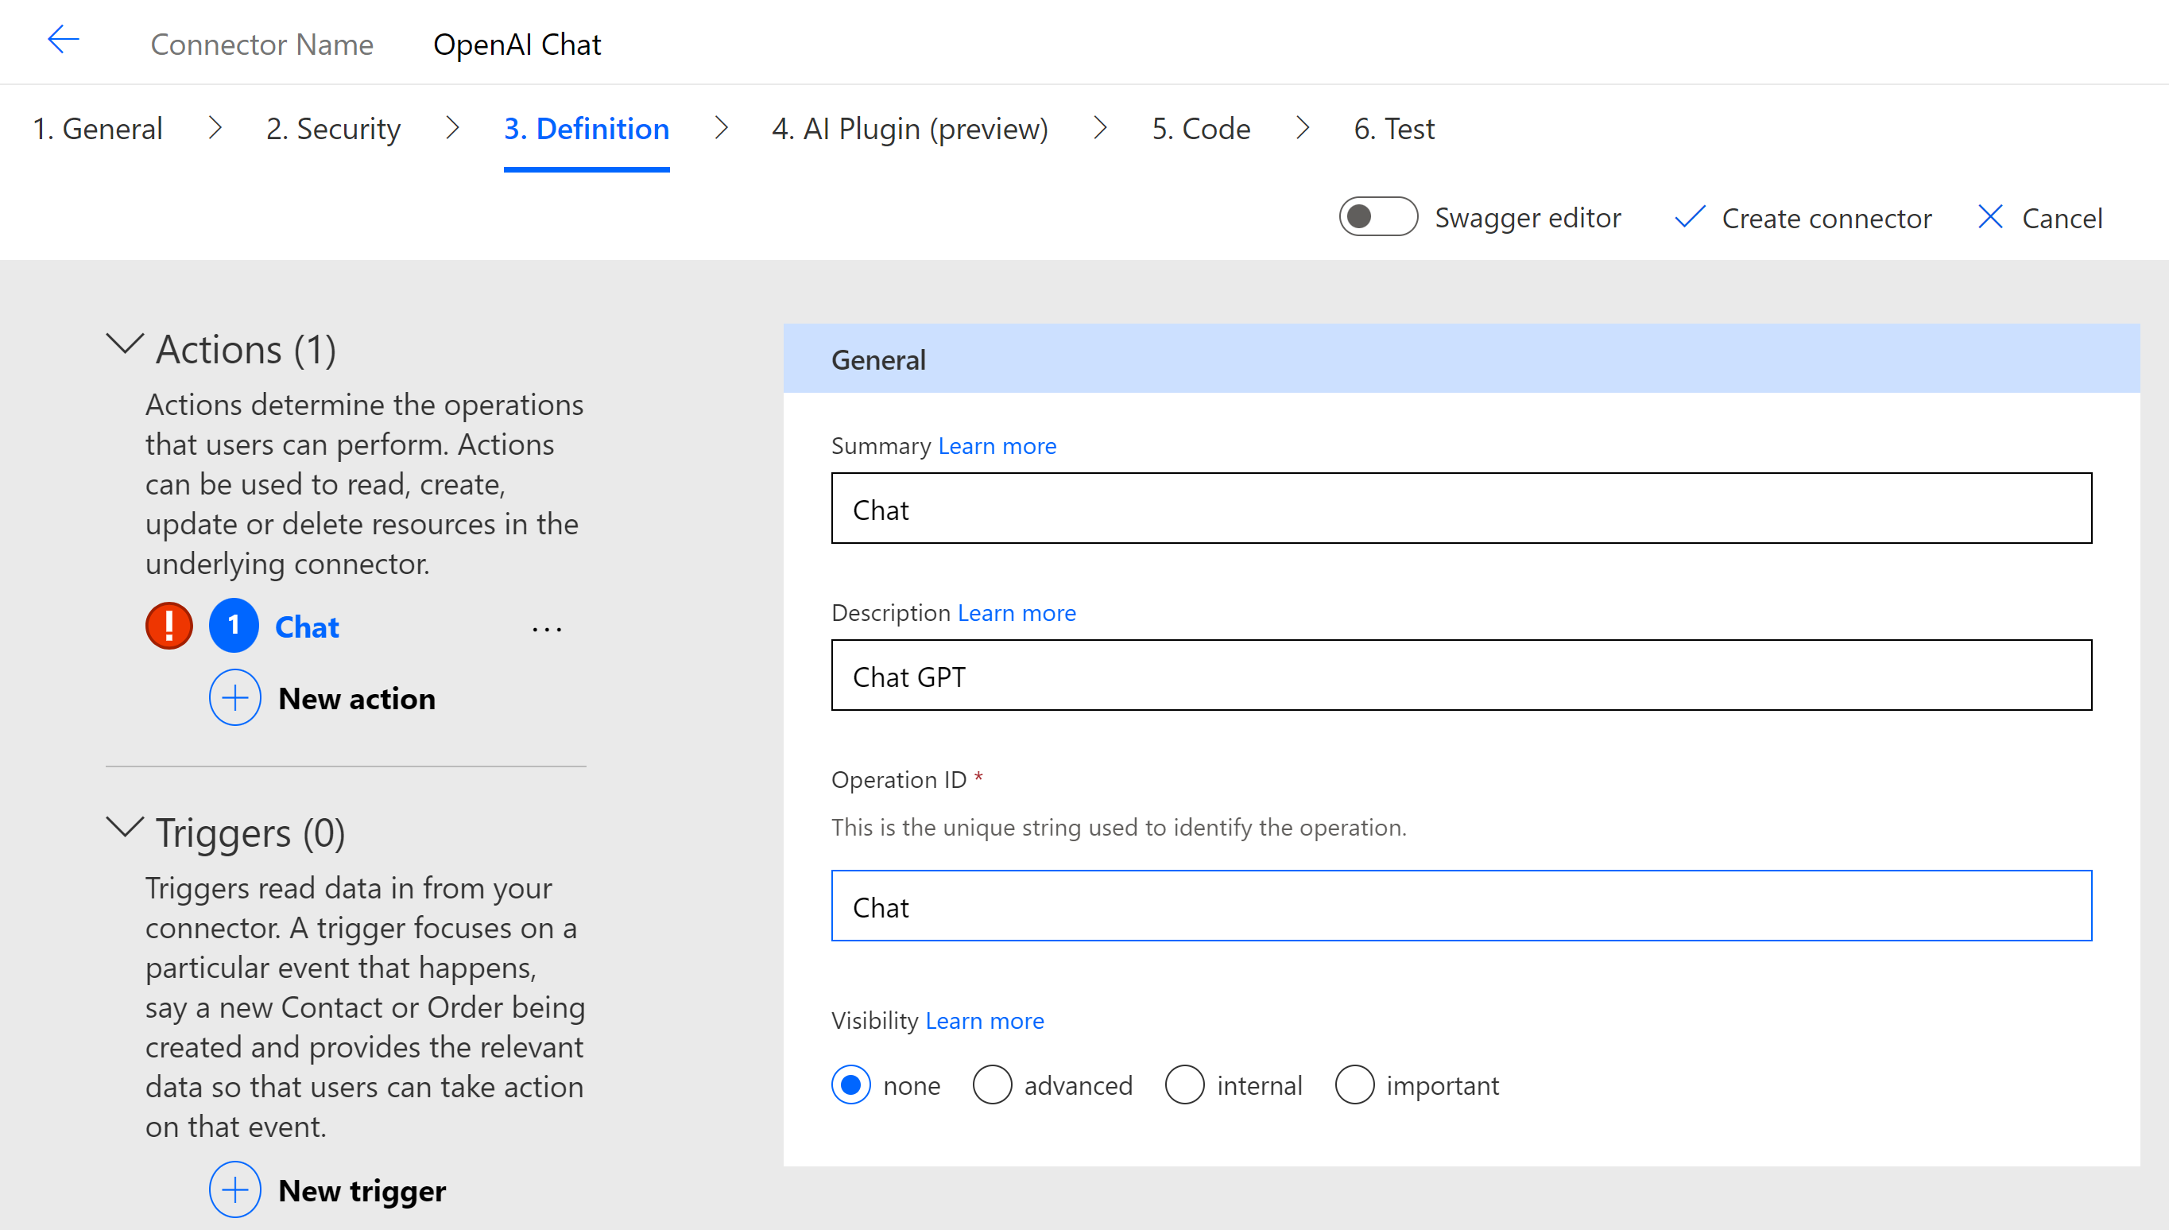Image resolution: width=2169 pixels, height=1230 pixels.
Task: Click the New trigger plus icon
Action: [x=234, y=1189]
